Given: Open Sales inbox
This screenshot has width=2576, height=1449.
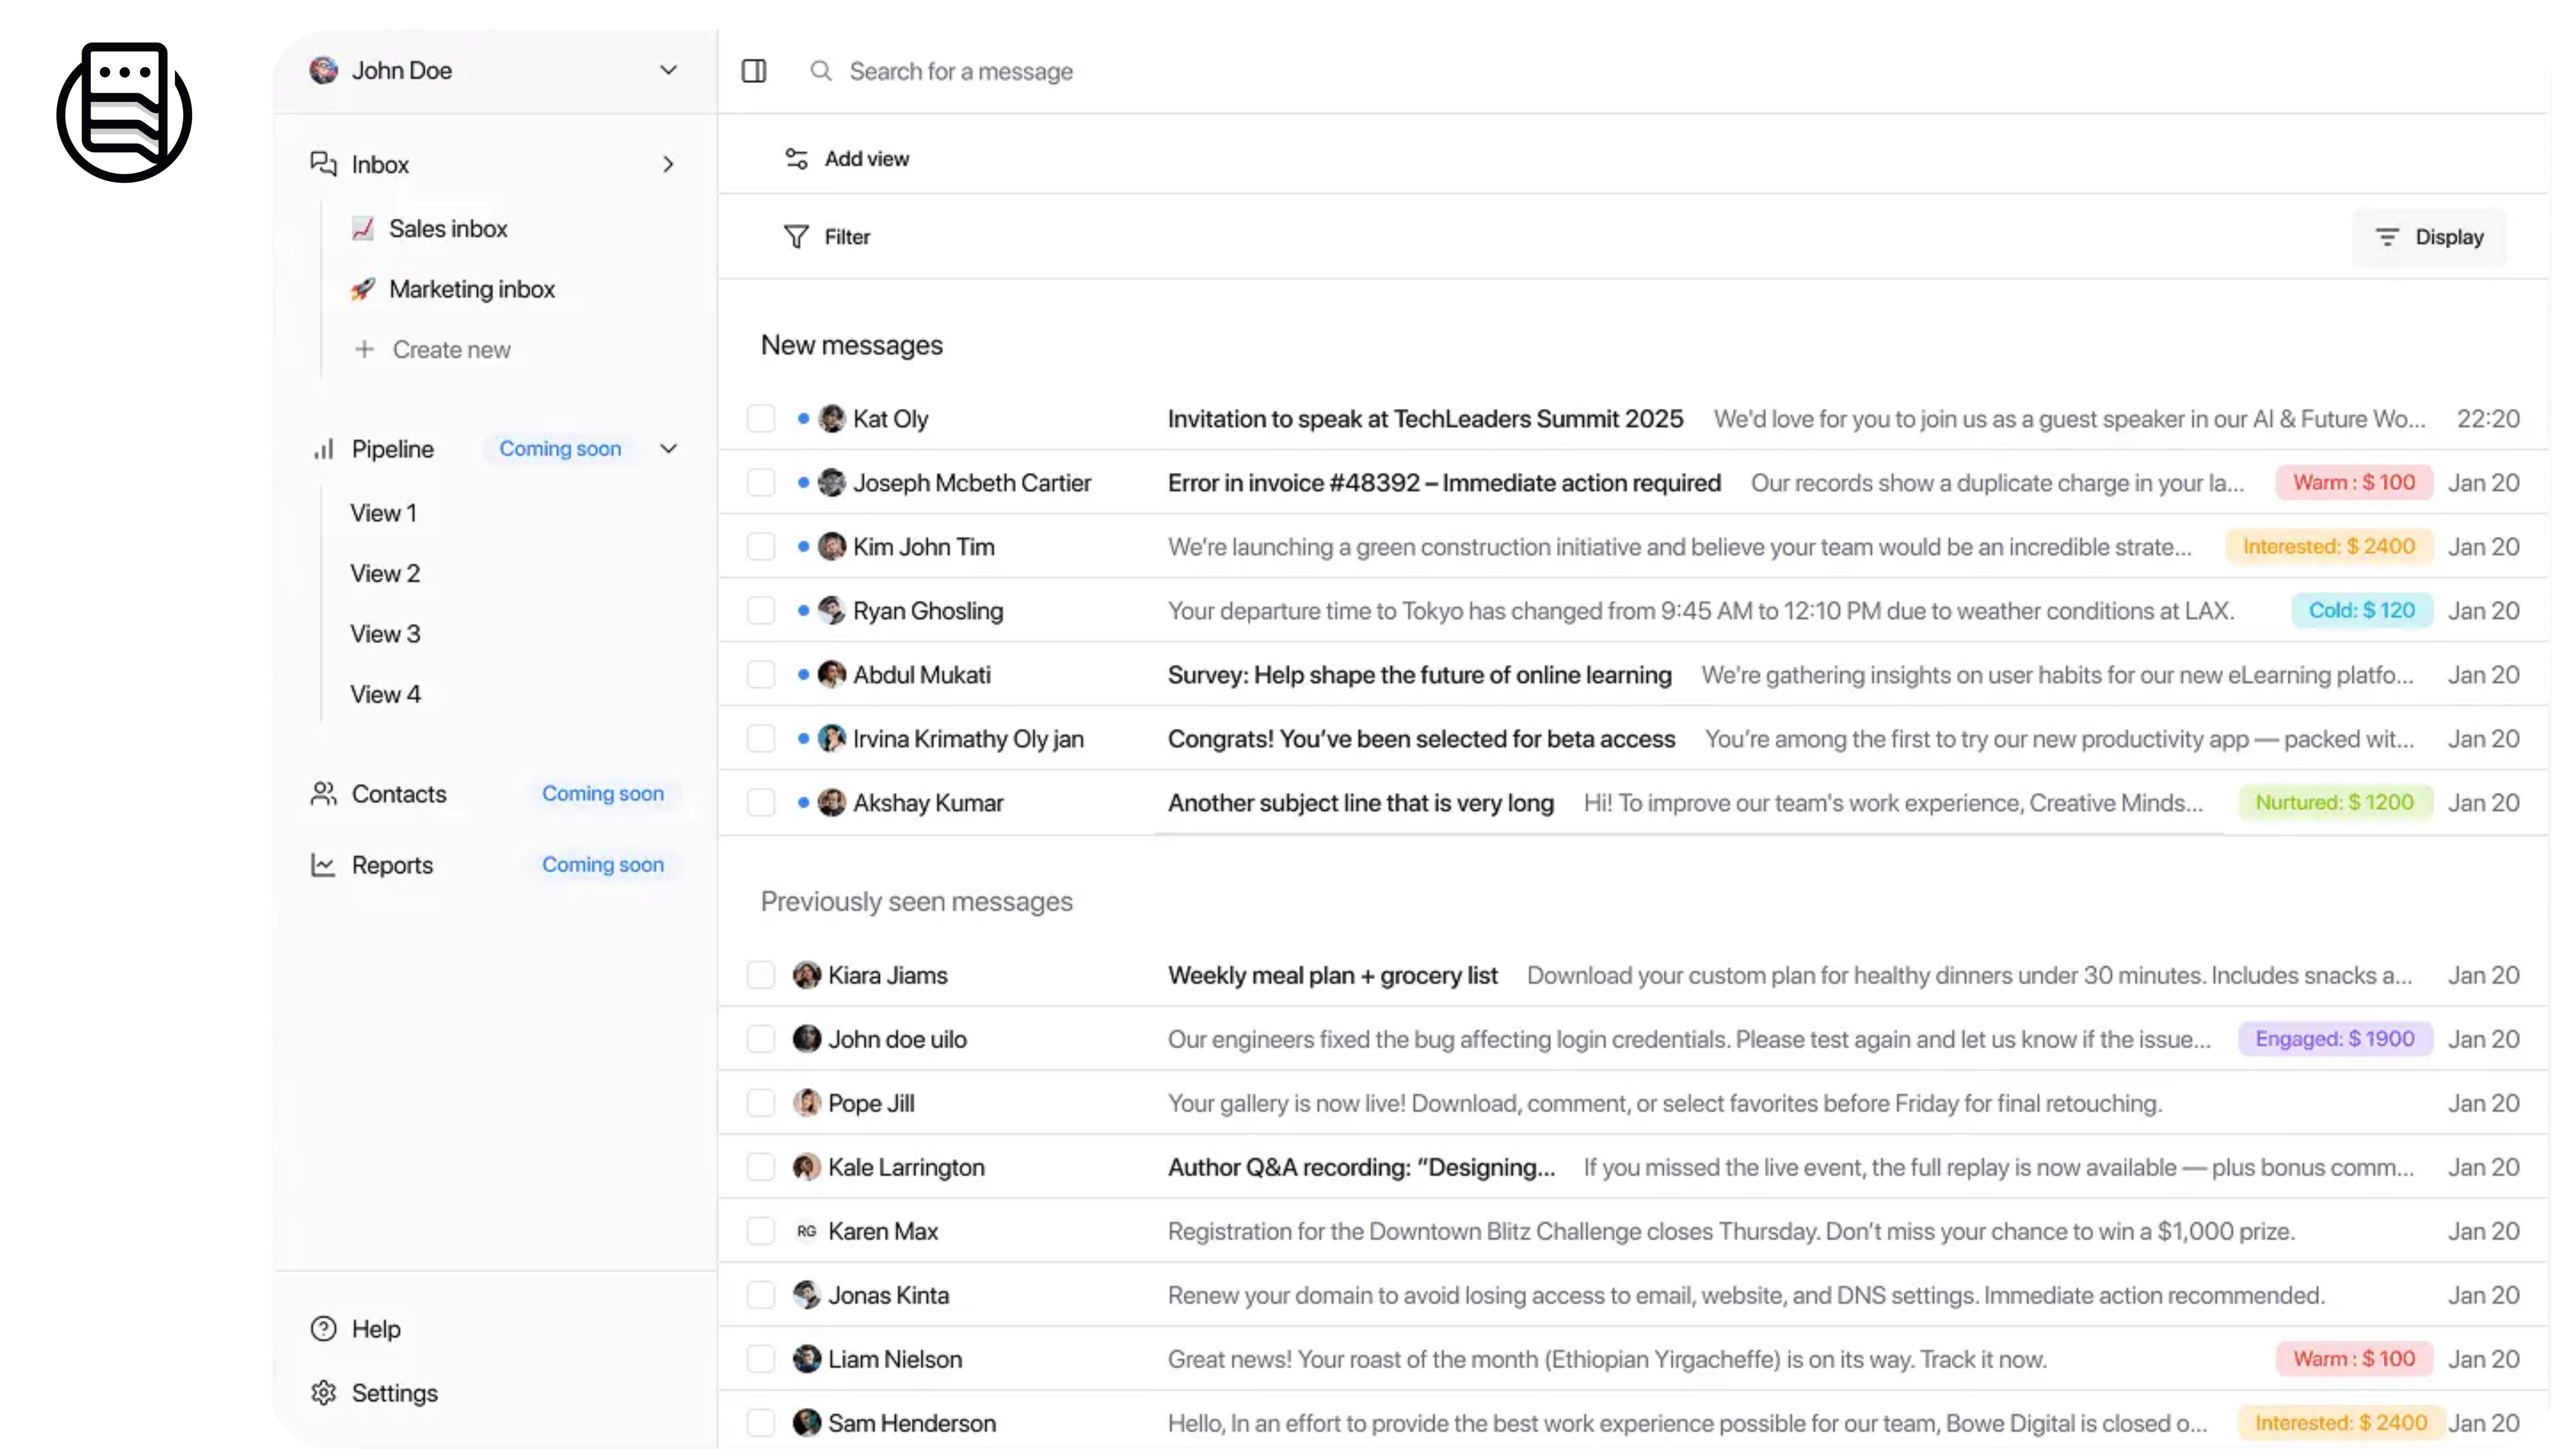Looking at the screenshot, I should click(x=430, y=229).
